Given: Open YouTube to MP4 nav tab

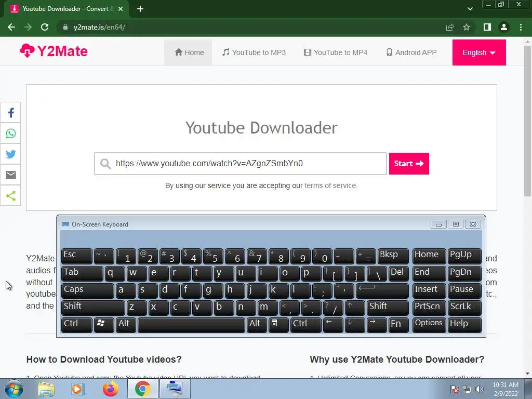Looking at the screenshot, I should (336, 52).
